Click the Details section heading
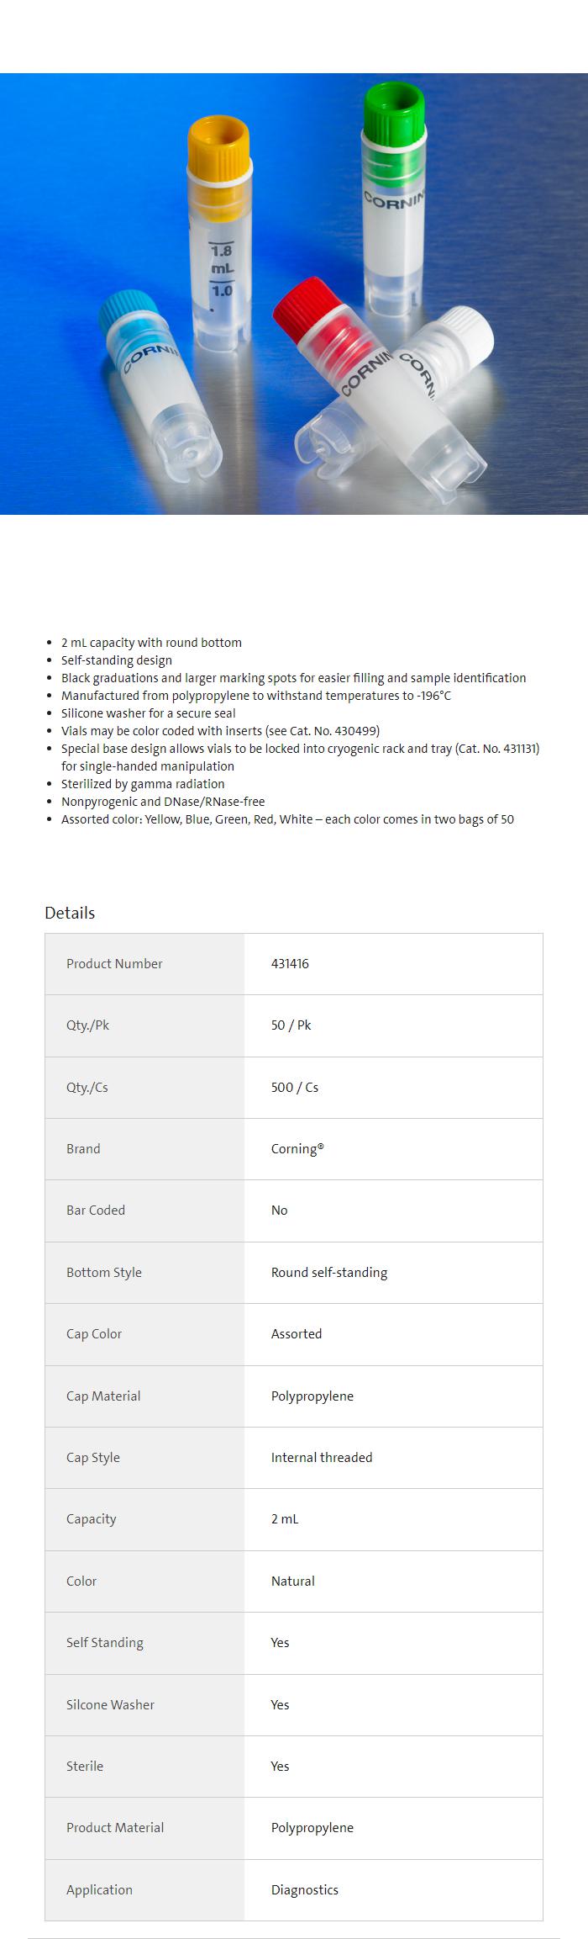Viewport: 588px width, 1939px height. pos(70,913)
